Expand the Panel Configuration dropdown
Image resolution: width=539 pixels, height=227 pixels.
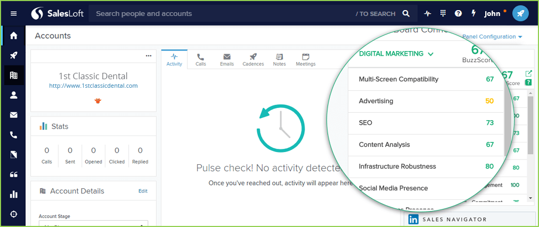tap(492, 37)
